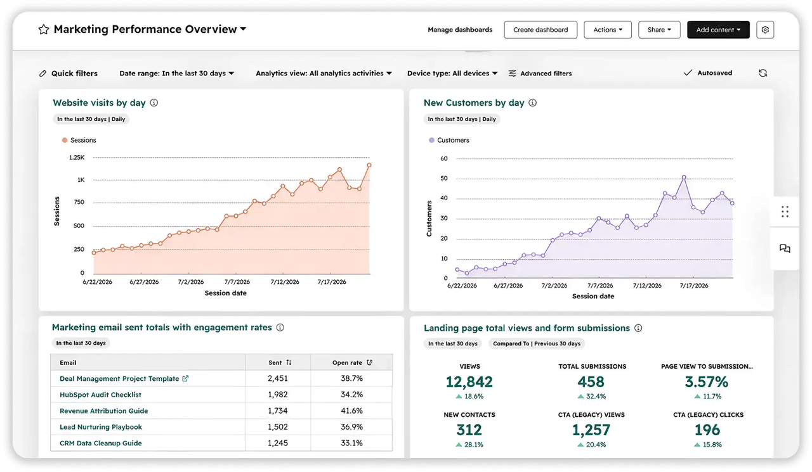Click the 1,257 CTA legacy views value

[x=591, y=430]
